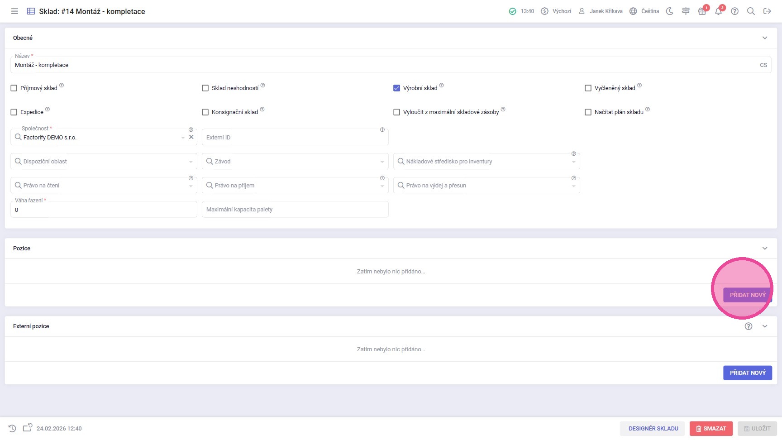This screenshot has height=440, width=782.
Task: Collapse the Externí pozice section
Action: [765, 326]
